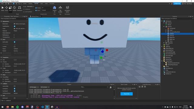Click the blue scale handle in viewport
This screenshot has width=194, height=109.
point(102,51)
